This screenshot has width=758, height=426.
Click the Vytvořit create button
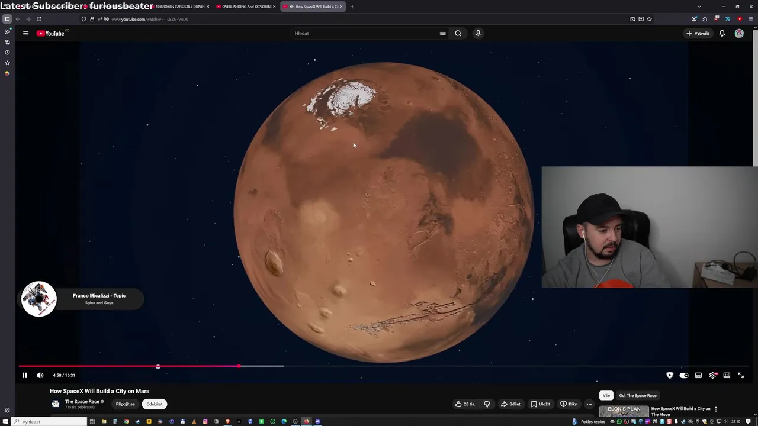click(698, 33)
